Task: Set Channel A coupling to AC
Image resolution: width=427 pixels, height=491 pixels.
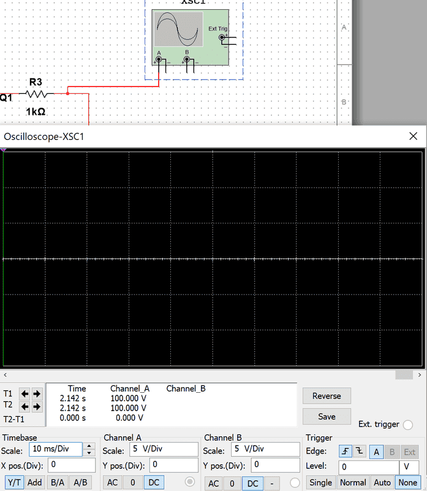Action: point(112,482)
